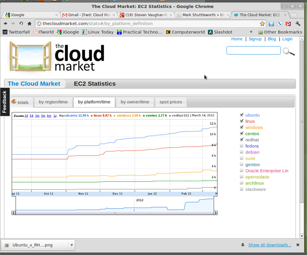
Task: Enable the slackware checkbox
Action: pyautogui.click(x=242, y=189)
